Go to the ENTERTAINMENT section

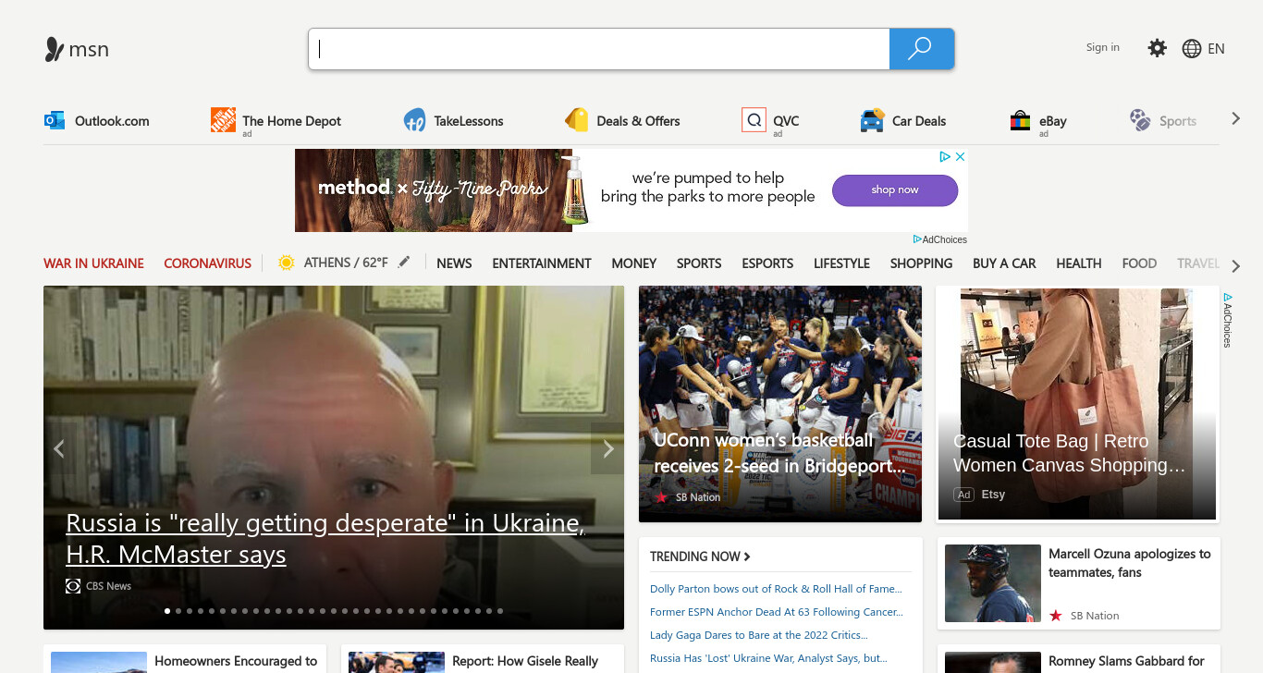[x=542, y=263]
